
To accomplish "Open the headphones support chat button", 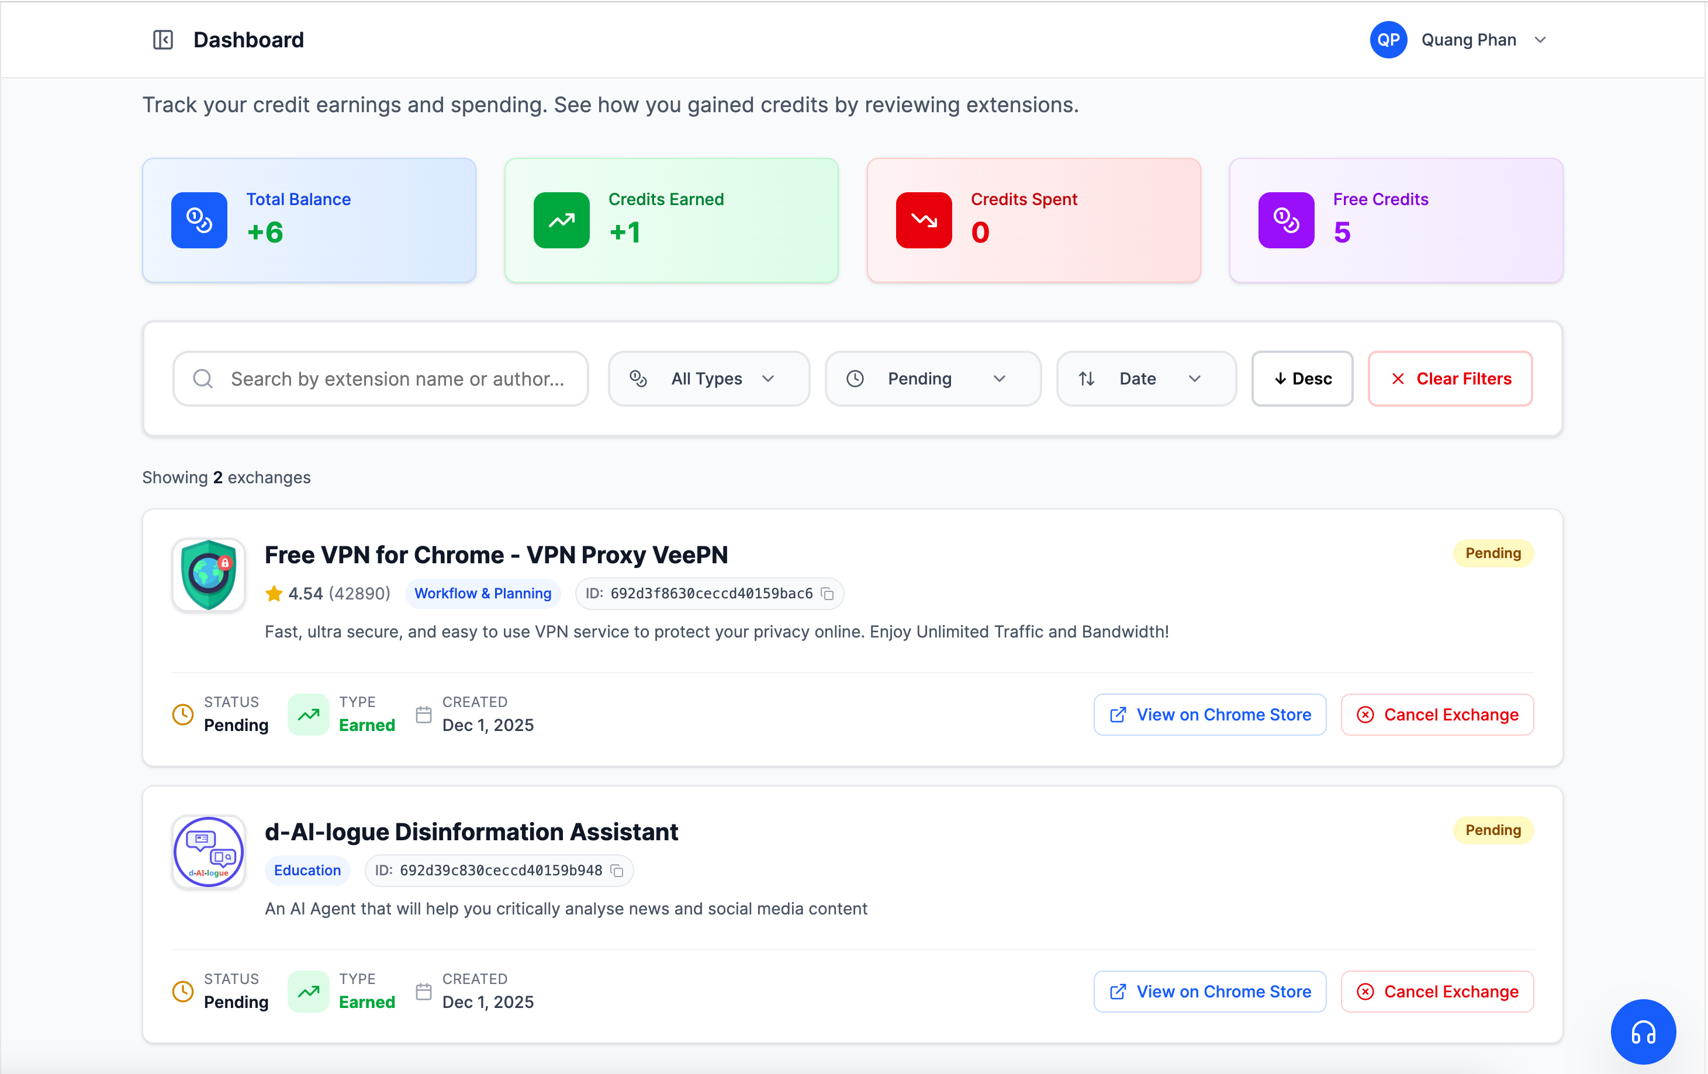I will (1643, 1031).
